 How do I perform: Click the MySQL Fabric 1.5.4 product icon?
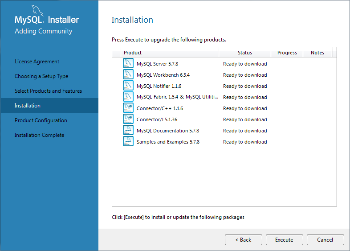pos(128,97)
